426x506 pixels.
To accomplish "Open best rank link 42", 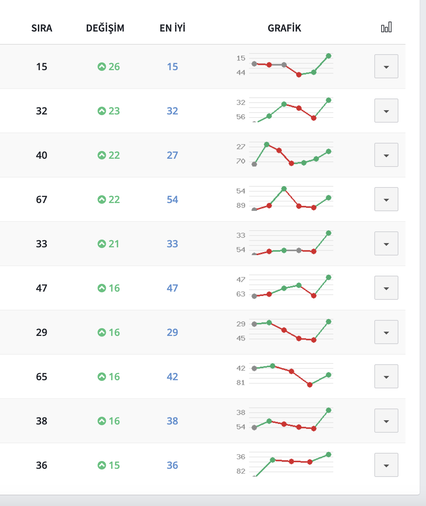I will click(x=172, y=377).
